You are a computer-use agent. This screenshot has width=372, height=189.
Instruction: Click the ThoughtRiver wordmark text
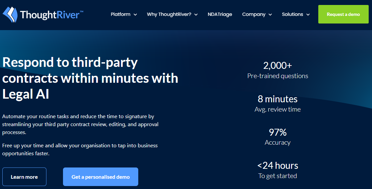[51, 15]
